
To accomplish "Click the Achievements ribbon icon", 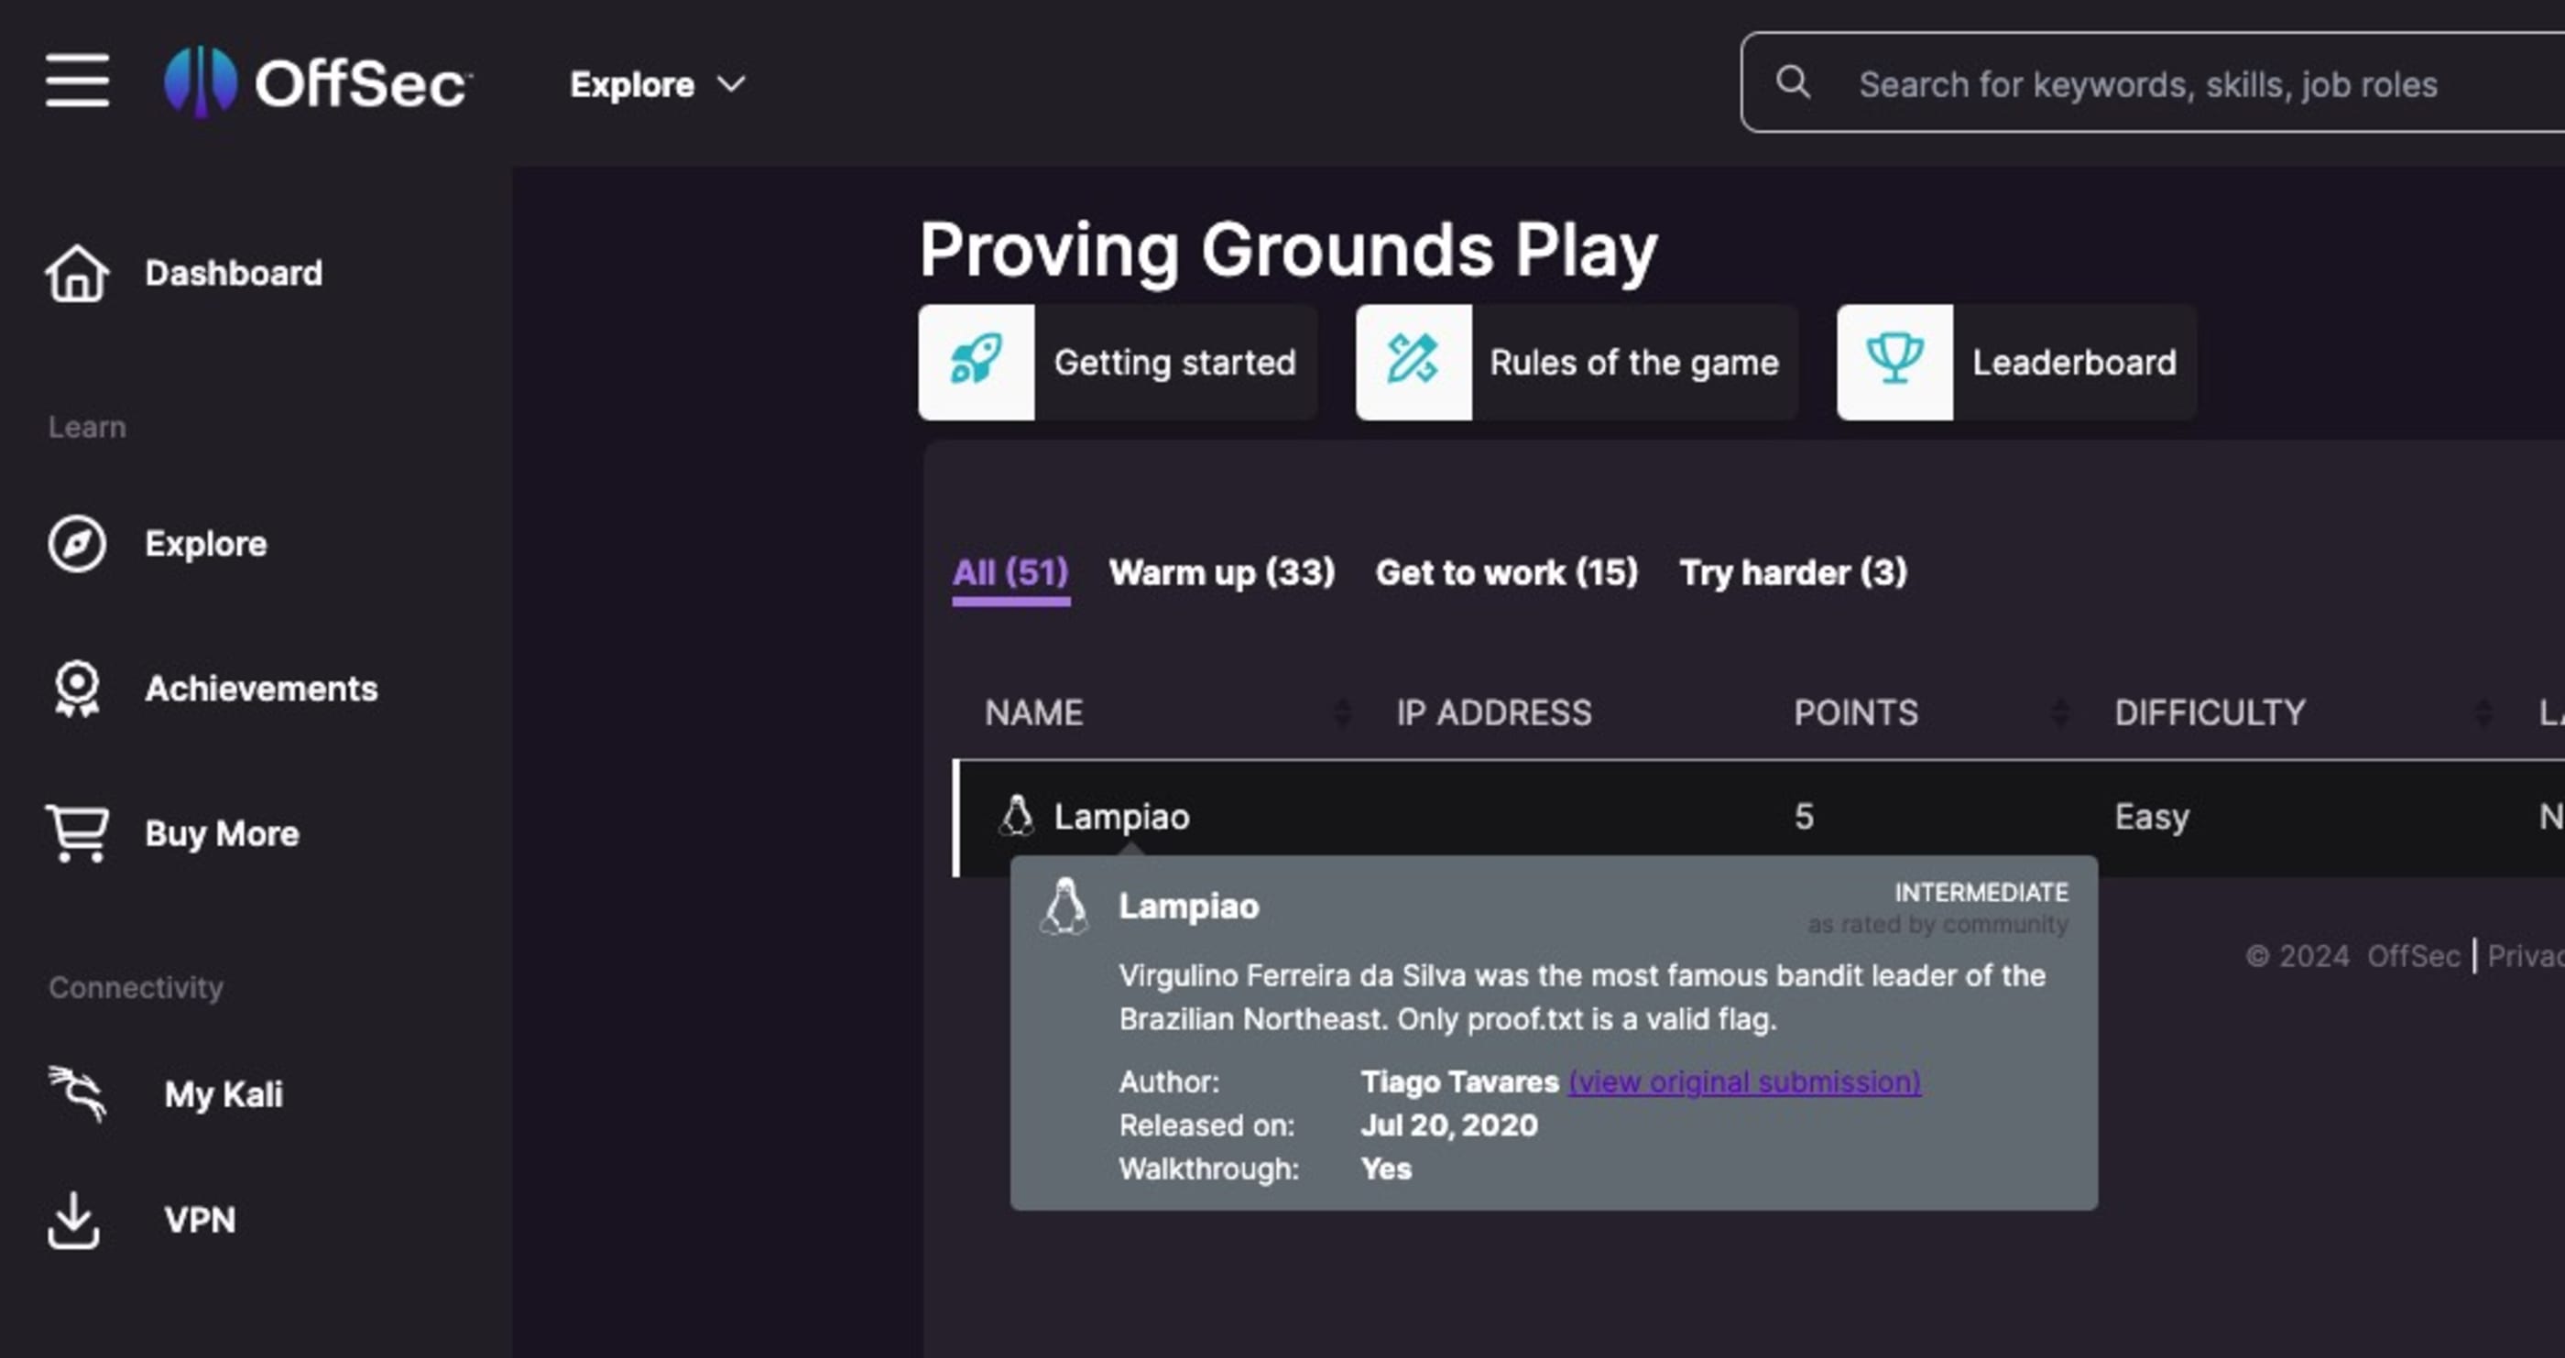I will coord(77,688).
